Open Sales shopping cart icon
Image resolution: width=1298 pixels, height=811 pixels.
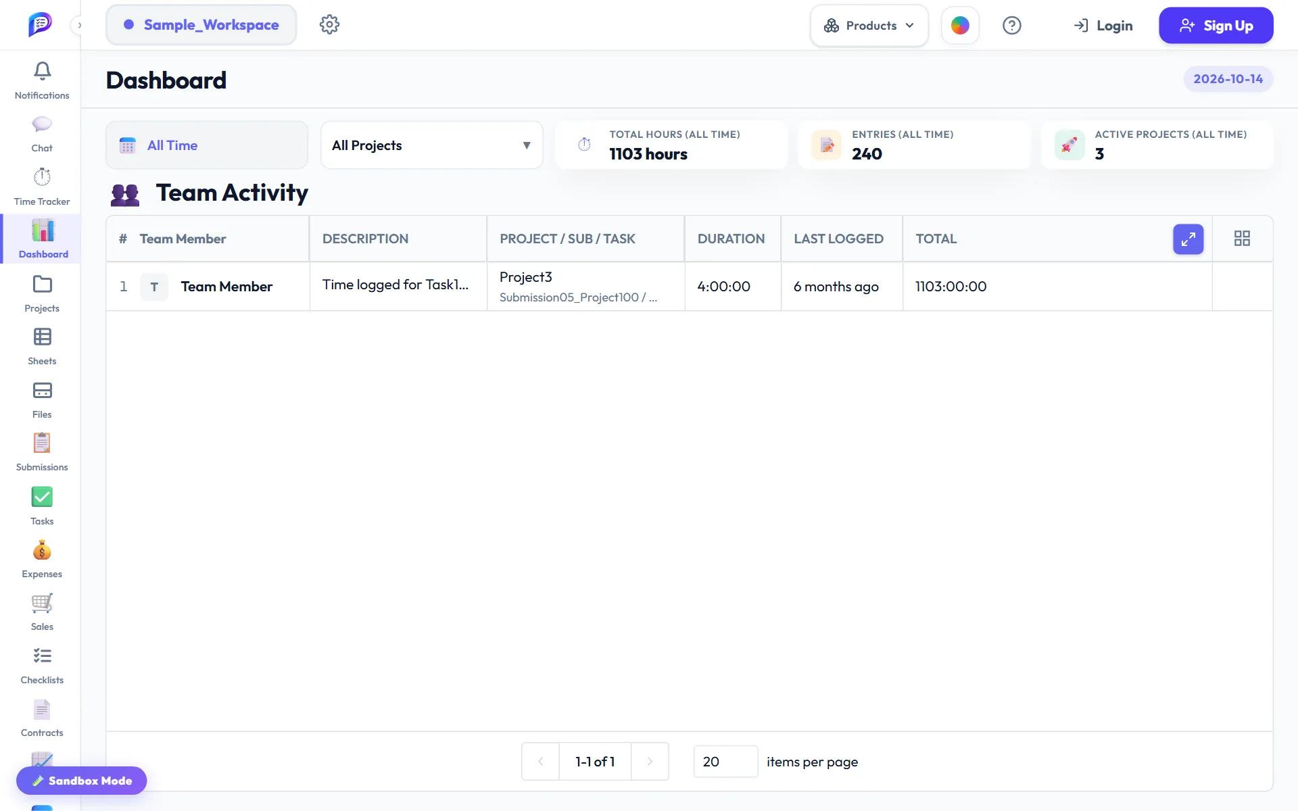coord(42,603)
